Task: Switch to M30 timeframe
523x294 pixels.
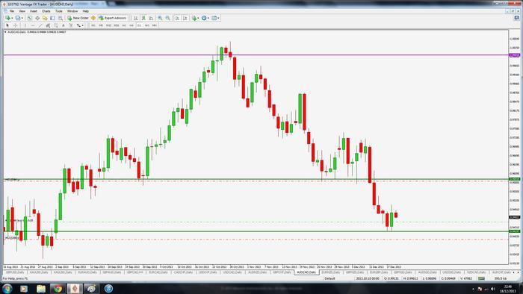Action: tap(116, 25)
